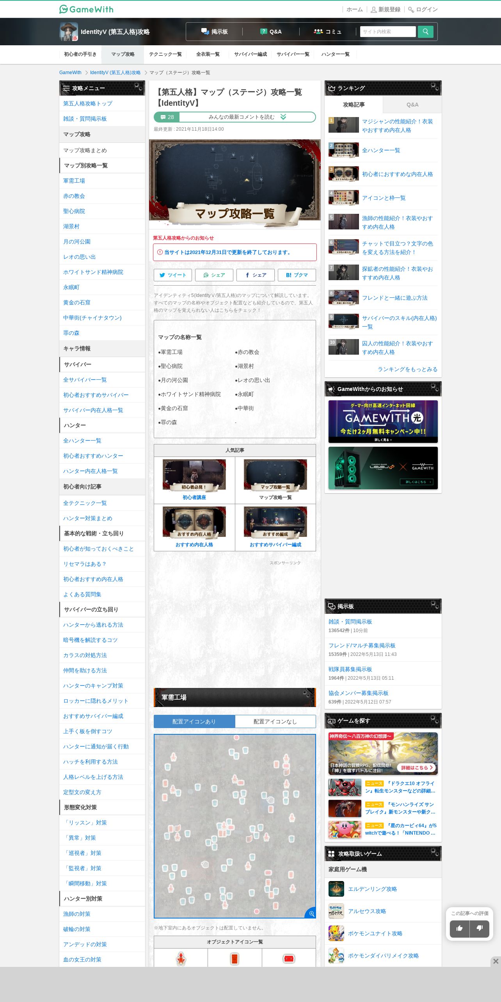This screenshot has width=501, height=1002.
Task: Share via the Facebook シェア button
Action: pos(256,275)
